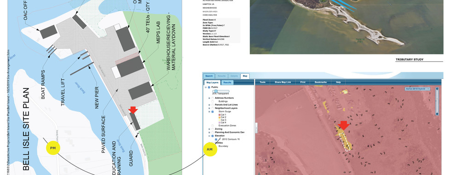This screenshot has height=175, width=451.
Task: Click the BELL ISLE SITE PLAN title
Action: pos(26,128)
